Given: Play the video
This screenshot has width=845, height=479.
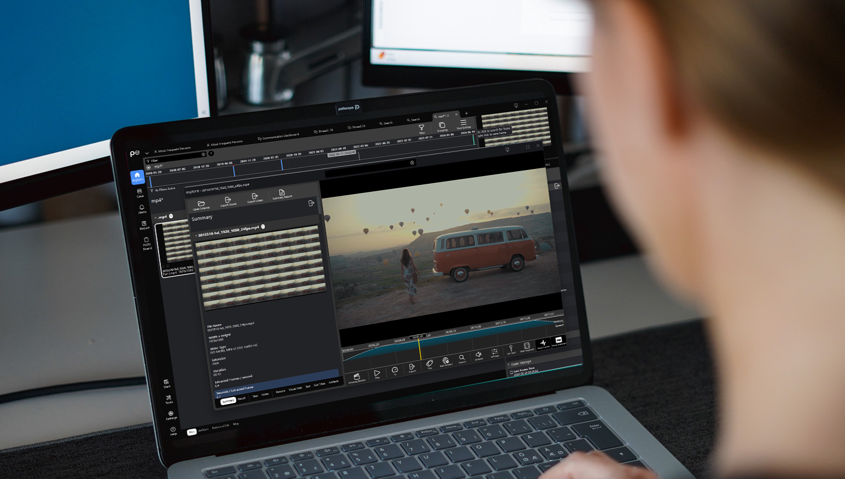Looking at the screenshot, I should click(x=377, y=374).
